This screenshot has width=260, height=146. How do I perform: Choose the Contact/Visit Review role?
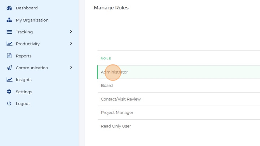pos(121,99)
